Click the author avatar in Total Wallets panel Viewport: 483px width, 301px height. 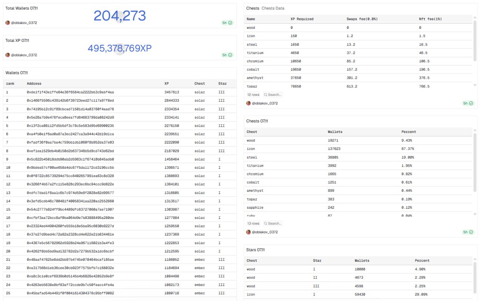(8, 23)
